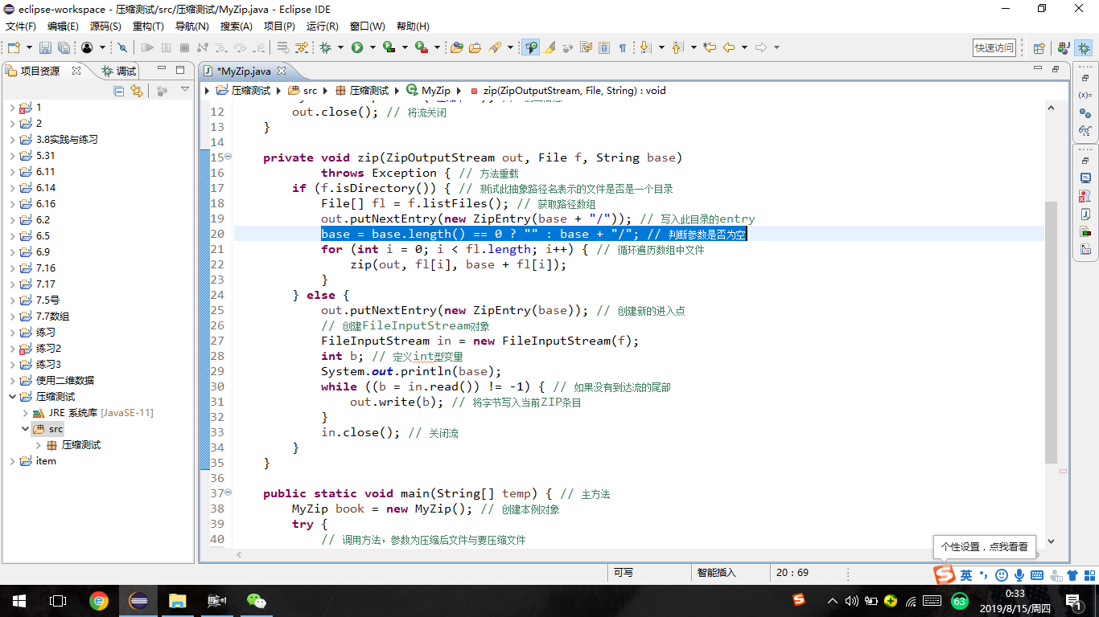Open the Javadoc view side icon
The width and height of the screenshot is (1099, 617).
click(1085, 214)
